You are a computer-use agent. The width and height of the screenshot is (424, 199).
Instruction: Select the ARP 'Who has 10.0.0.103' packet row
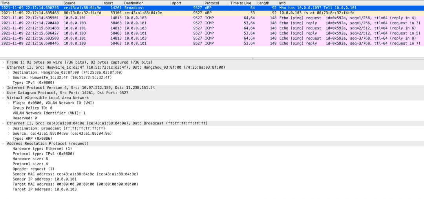[x=212, y=8]
